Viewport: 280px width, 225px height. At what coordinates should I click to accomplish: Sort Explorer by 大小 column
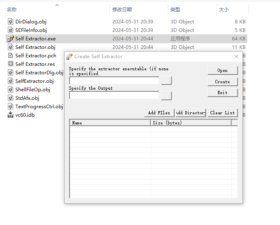224,9
